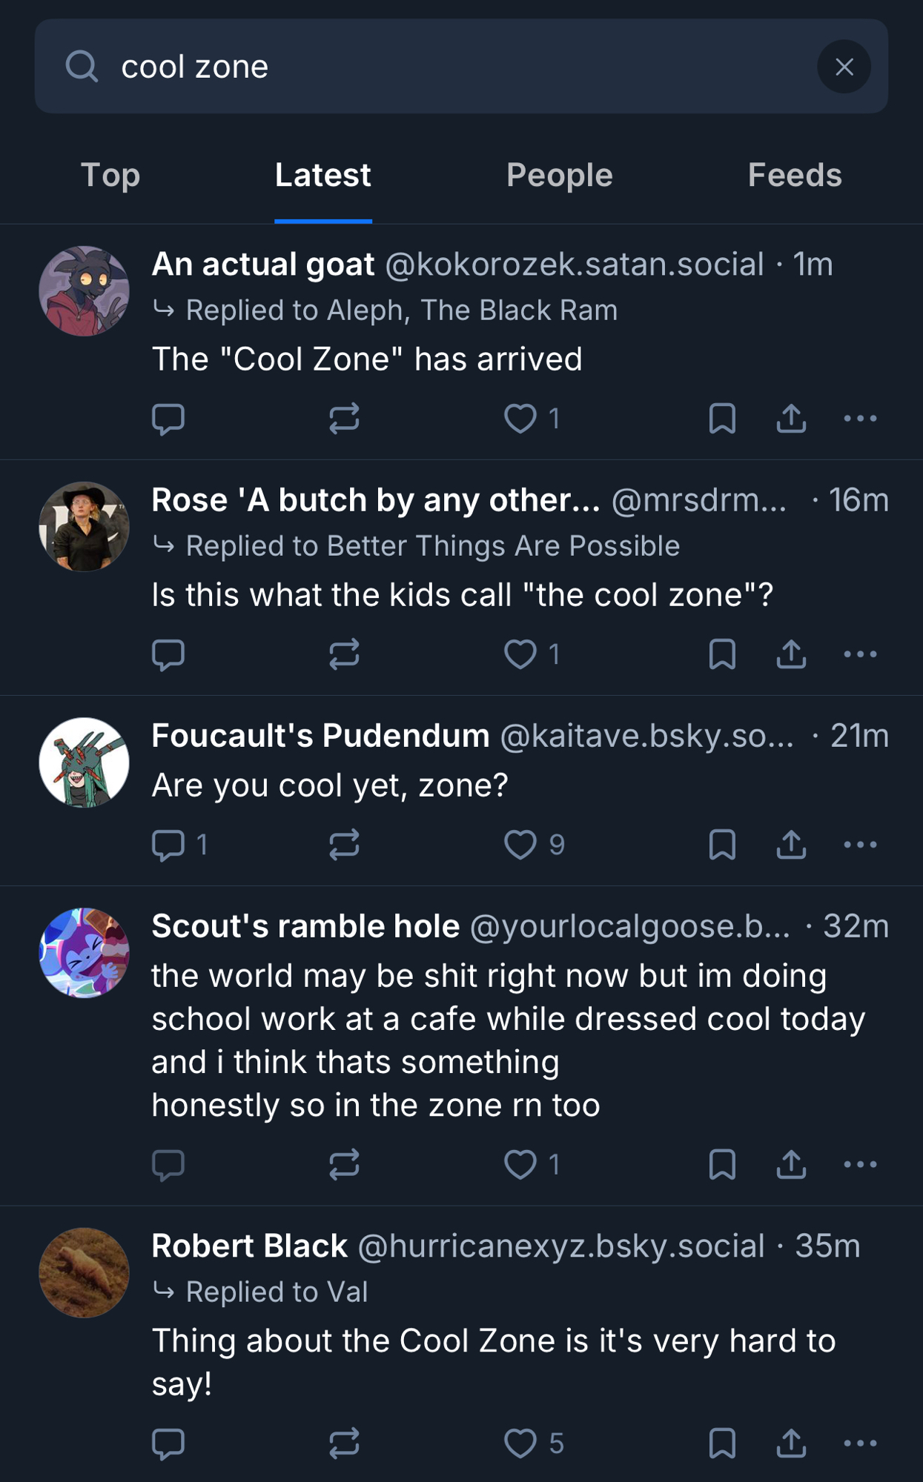Reply to An actual goat's post
Screen dimensions: 923x1482
(168, 419)
